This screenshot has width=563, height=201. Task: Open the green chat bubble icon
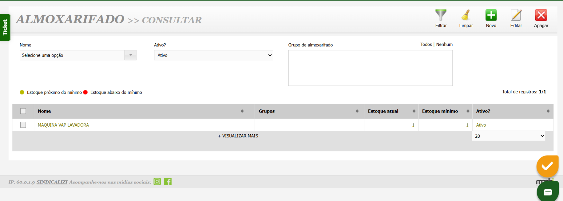(548, 192)
